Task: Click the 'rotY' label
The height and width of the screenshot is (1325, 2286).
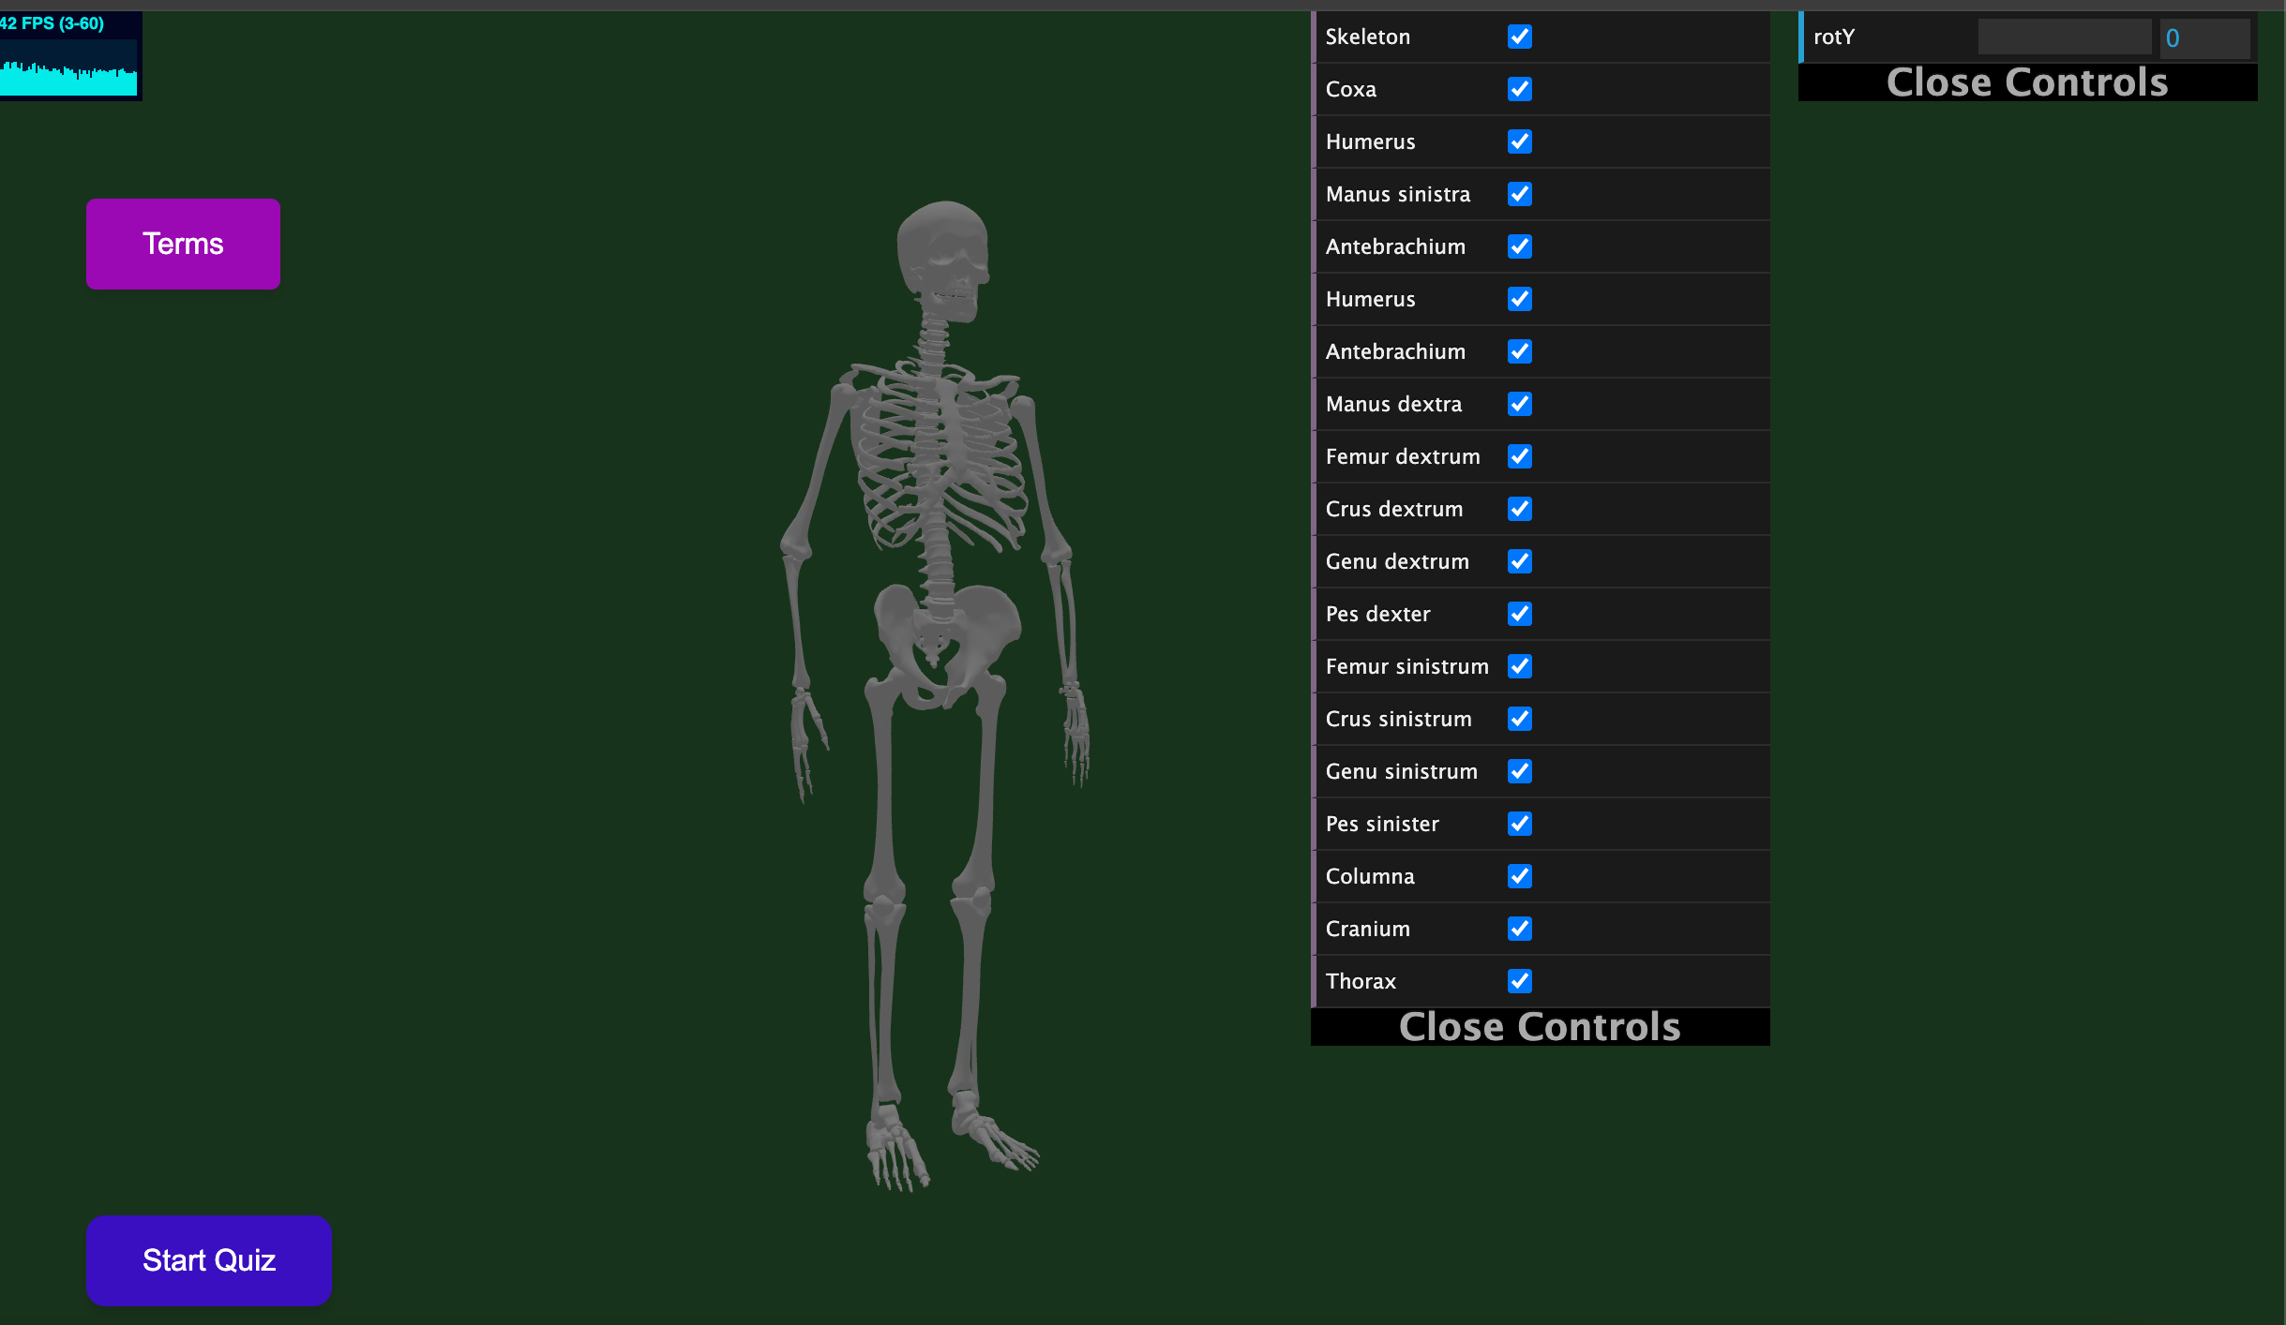Action: pyautogui.click(x=1834, y=37)
